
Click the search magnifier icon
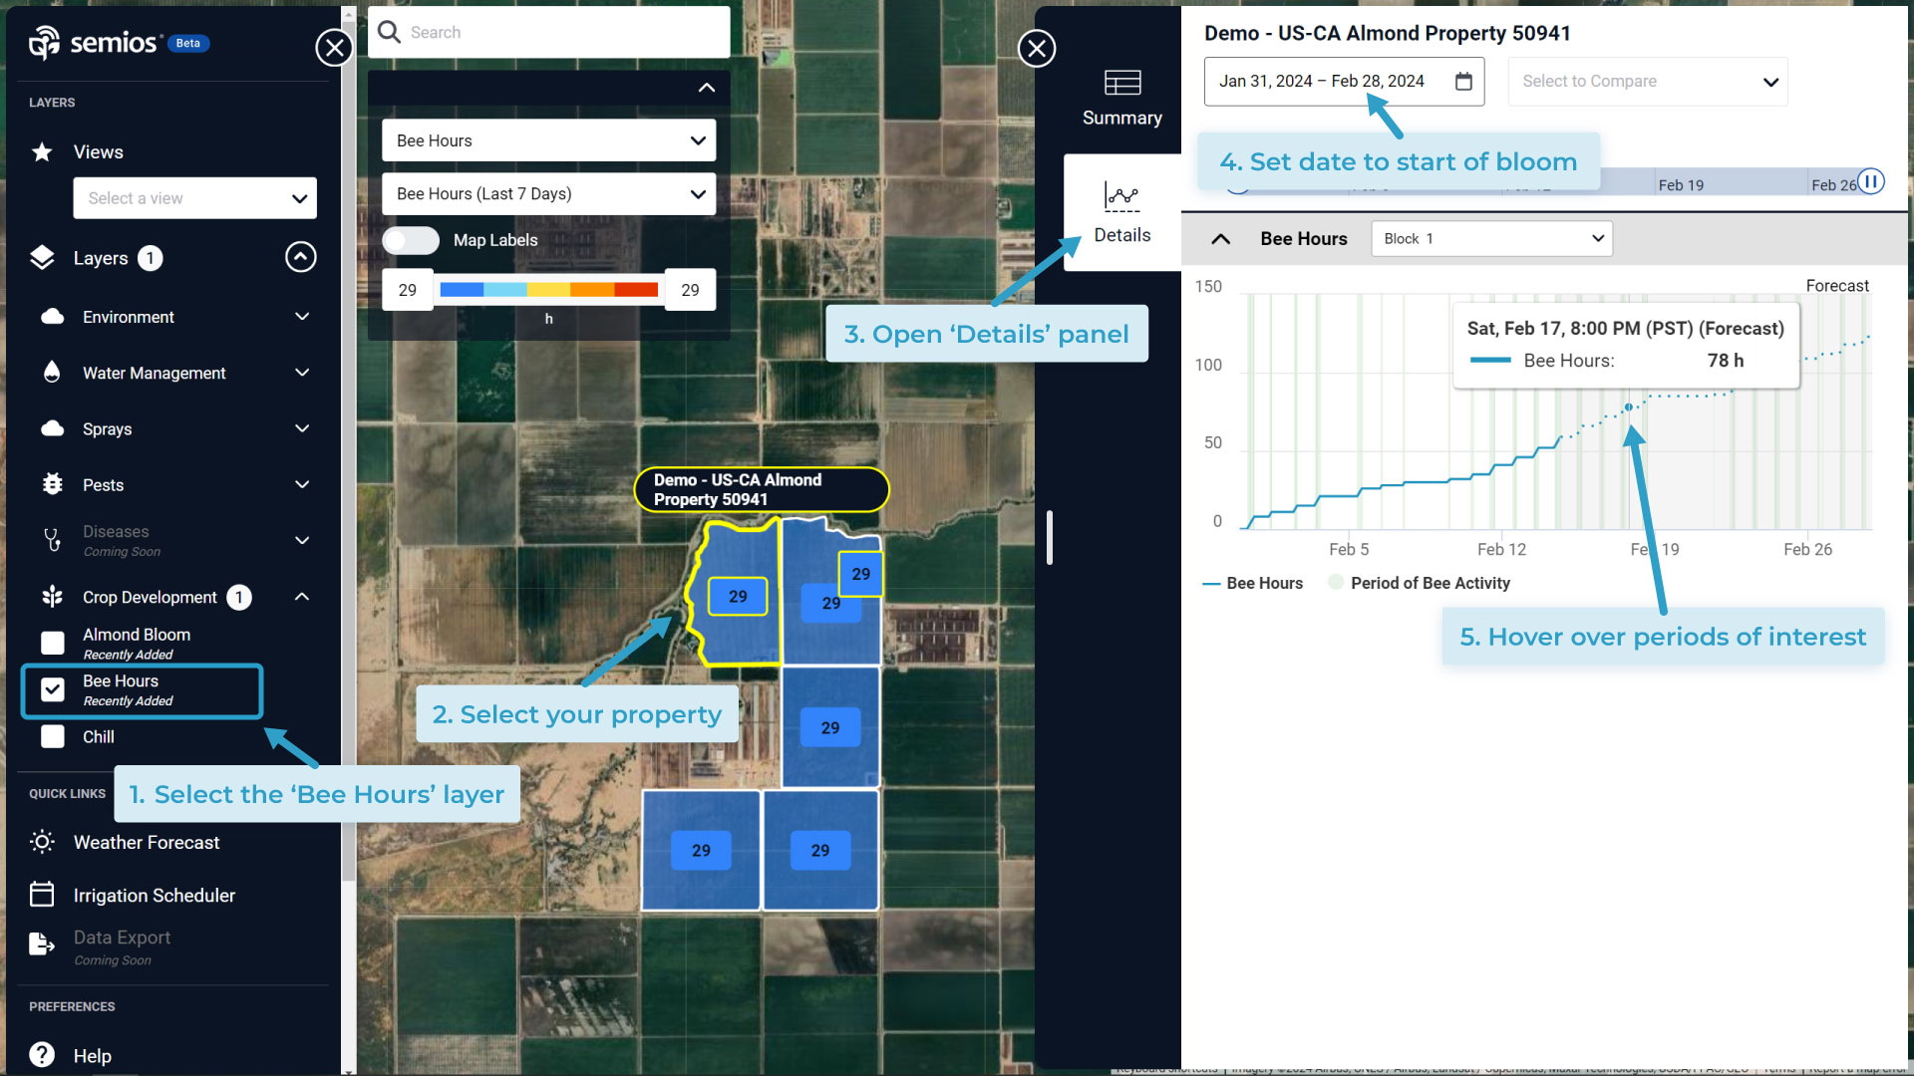(x=390, y=32)
